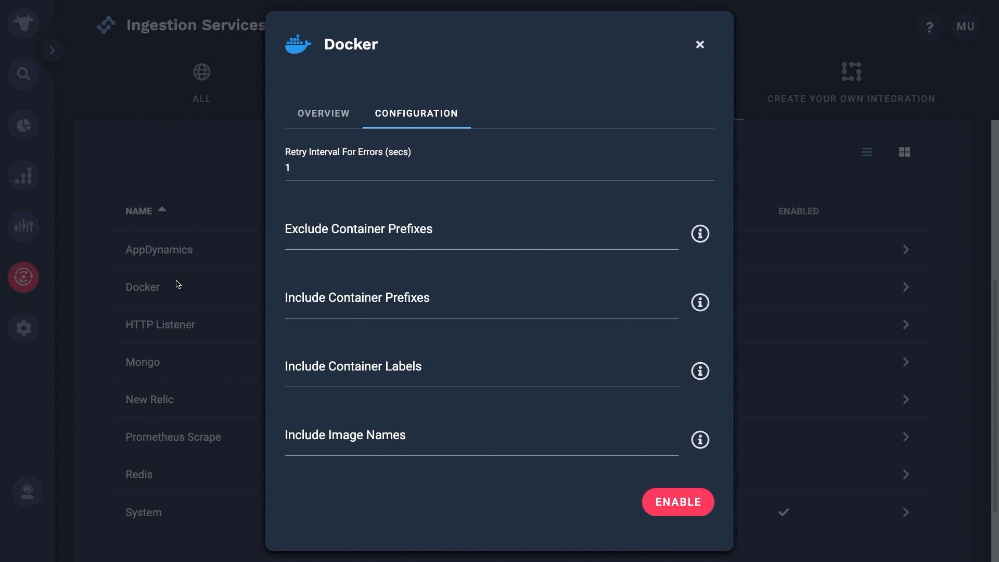Expand HTTP Listener row chevron
The height and width of the screenshot is (562, 999).
pyautogui.click(x=906, y=325)
